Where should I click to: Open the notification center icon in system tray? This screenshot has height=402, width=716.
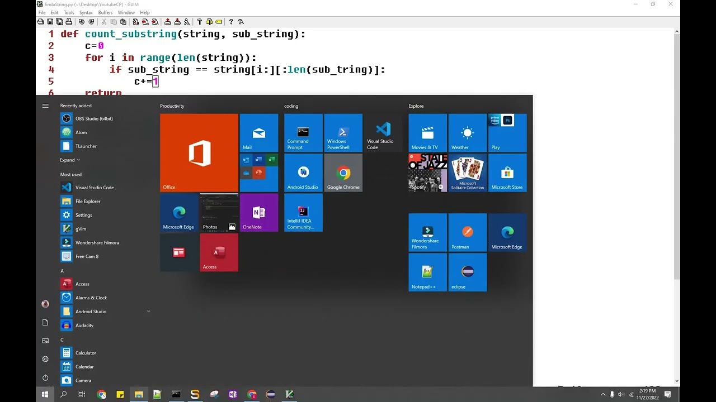[668, 394]
